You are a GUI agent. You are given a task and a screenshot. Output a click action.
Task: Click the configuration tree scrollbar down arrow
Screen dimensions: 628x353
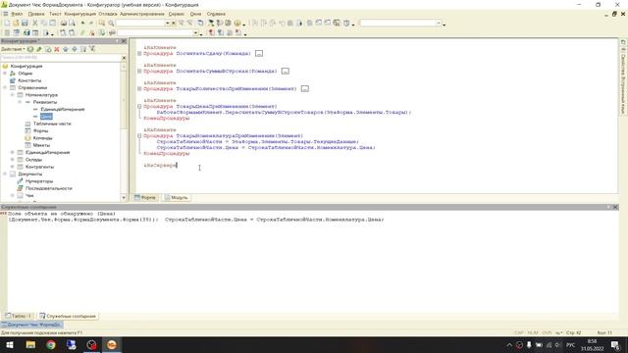coord(124,198)
